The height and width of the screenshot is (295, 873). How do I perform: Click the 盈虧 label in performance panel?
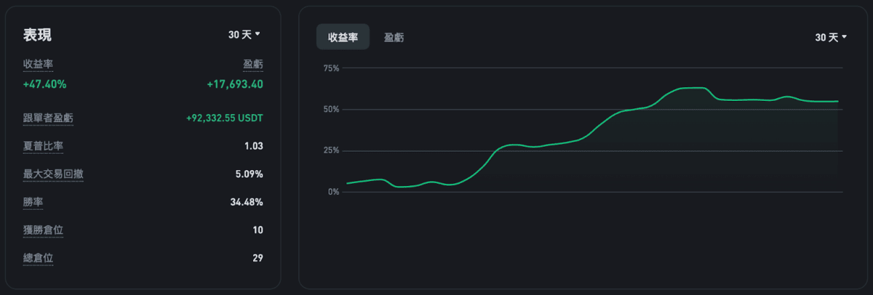coord(252,65)
